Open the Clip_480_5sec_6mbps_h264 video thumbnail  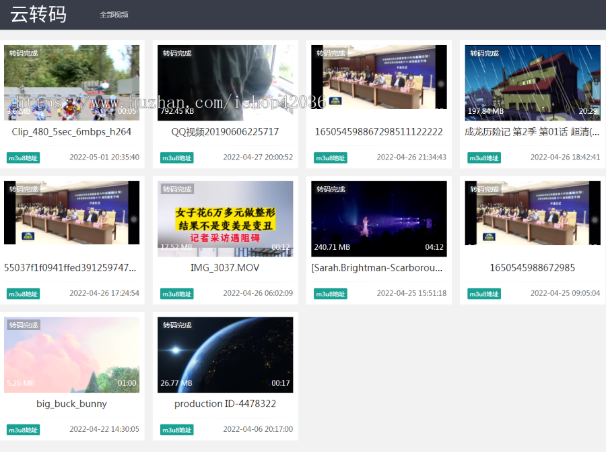coord(71,83)
